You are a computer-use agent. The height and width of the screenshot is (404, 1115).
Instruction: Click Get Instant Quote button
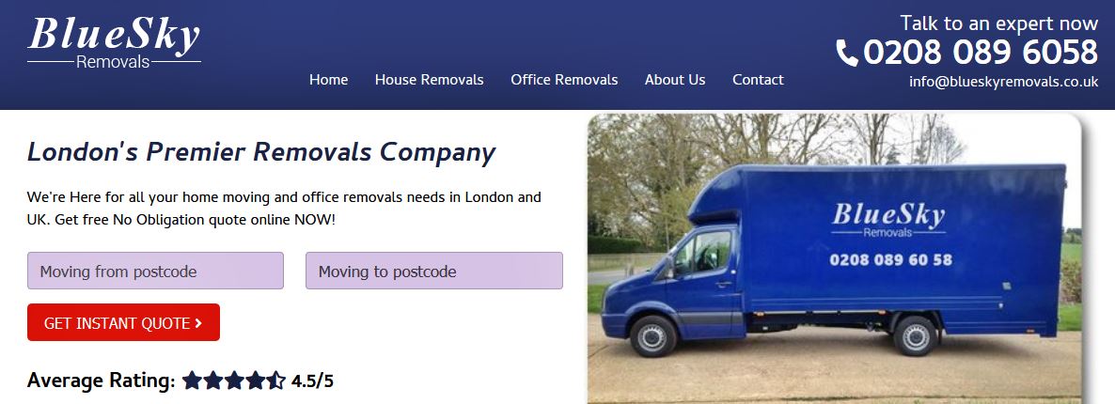point(124,322)
